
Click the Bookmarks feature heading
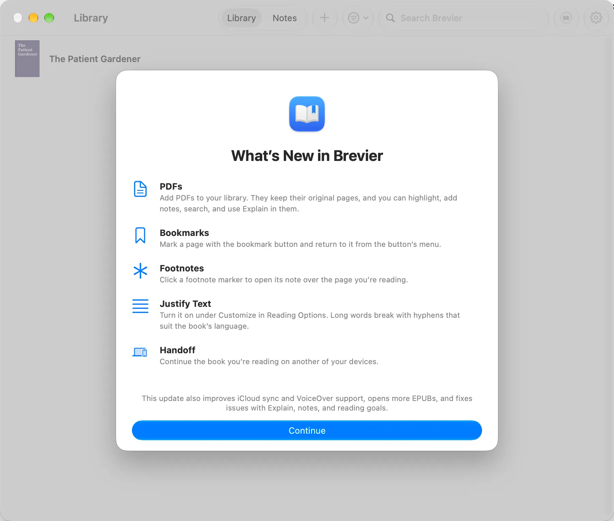[x=184, y=233]
